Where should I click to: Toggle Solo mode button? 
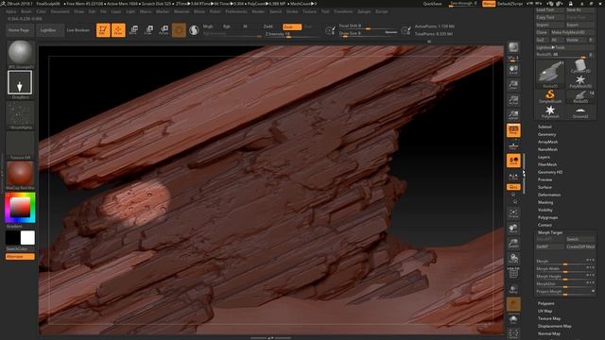point(513,319)
